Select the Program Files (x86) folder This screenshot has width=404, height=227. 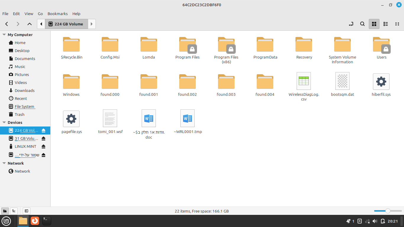point(226,50)
